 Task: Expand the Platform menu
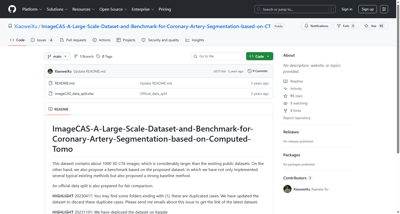(x=32, y=9)
